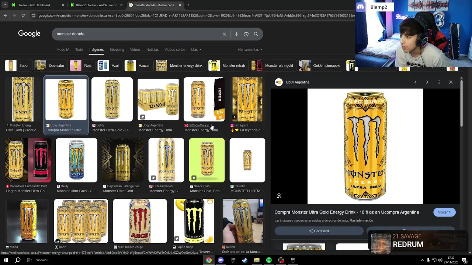
Task: Click the 'Compartir' share button
Action: (x=319, y=231)
